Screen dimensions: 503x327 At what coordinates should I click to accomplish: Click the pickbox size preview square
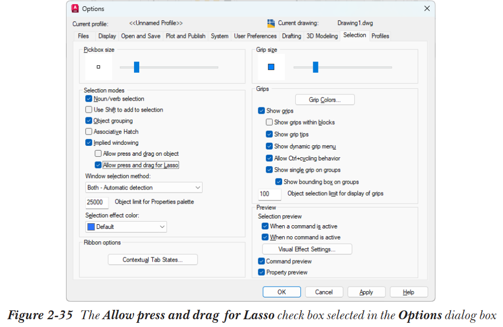click(x=99, y=67)
